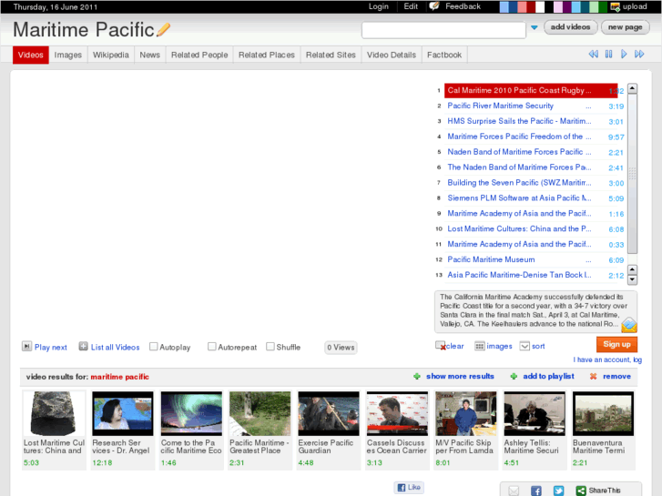
Task: Click the green plus for show more results
Action: pos(417,376)
